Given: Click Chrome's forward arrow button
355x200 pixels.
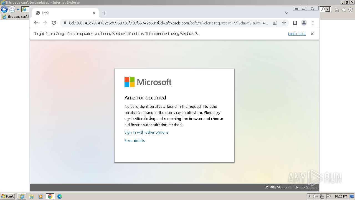Looking at the screenshot, I should coord(45,23).
